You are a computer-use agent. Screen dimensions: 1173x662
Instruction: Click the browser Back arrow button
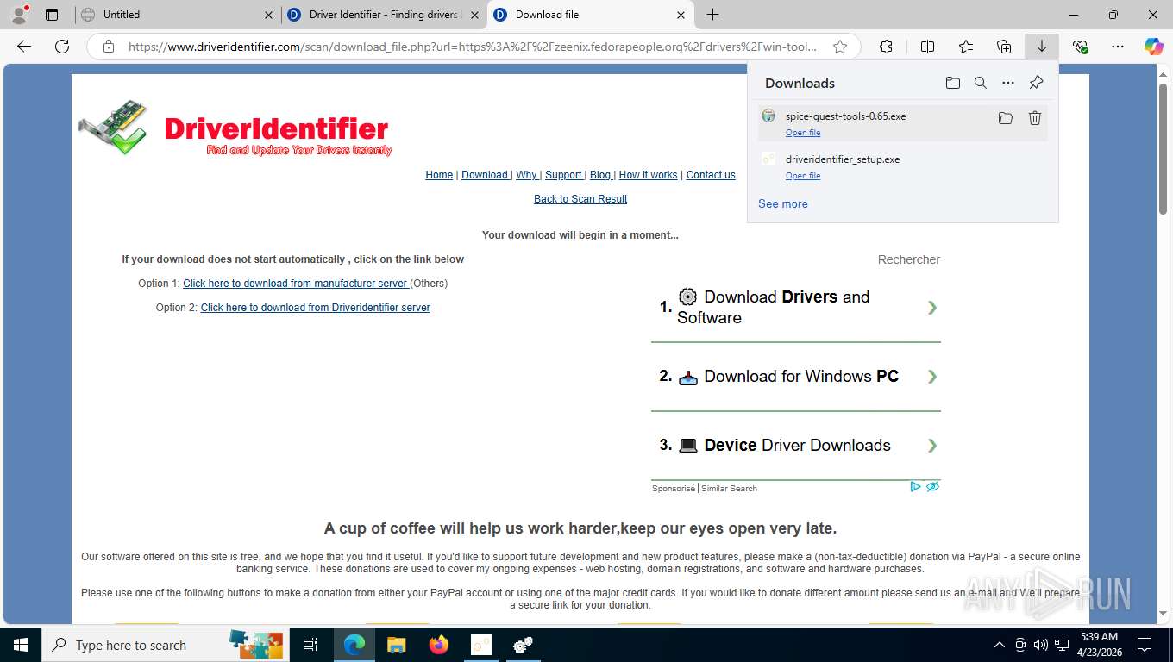coord(24,47)
